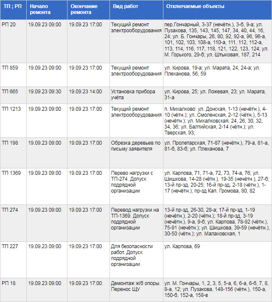Click the ТП 859 cell

10,68
